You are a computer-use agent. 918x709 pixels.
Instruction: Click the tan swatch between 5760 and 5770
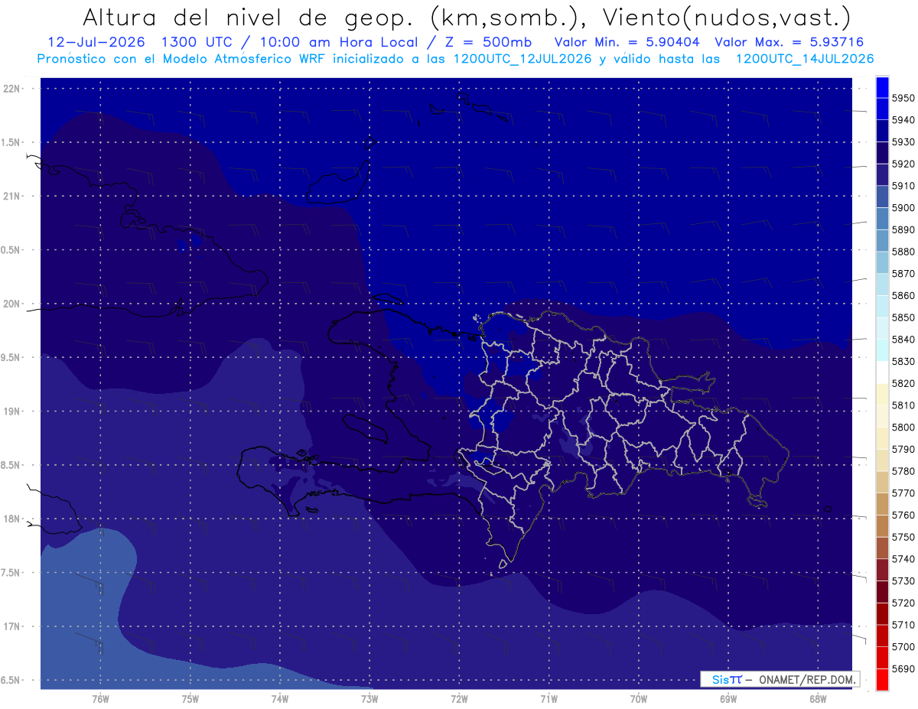point(882,504)
